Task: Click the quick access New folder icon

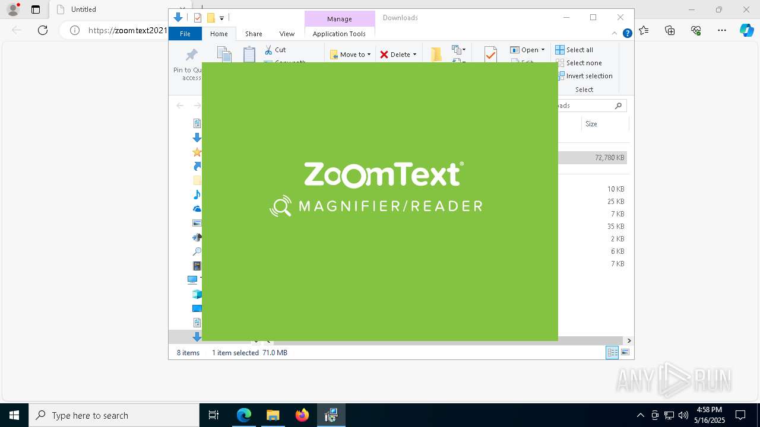Action: click(210, 18)
